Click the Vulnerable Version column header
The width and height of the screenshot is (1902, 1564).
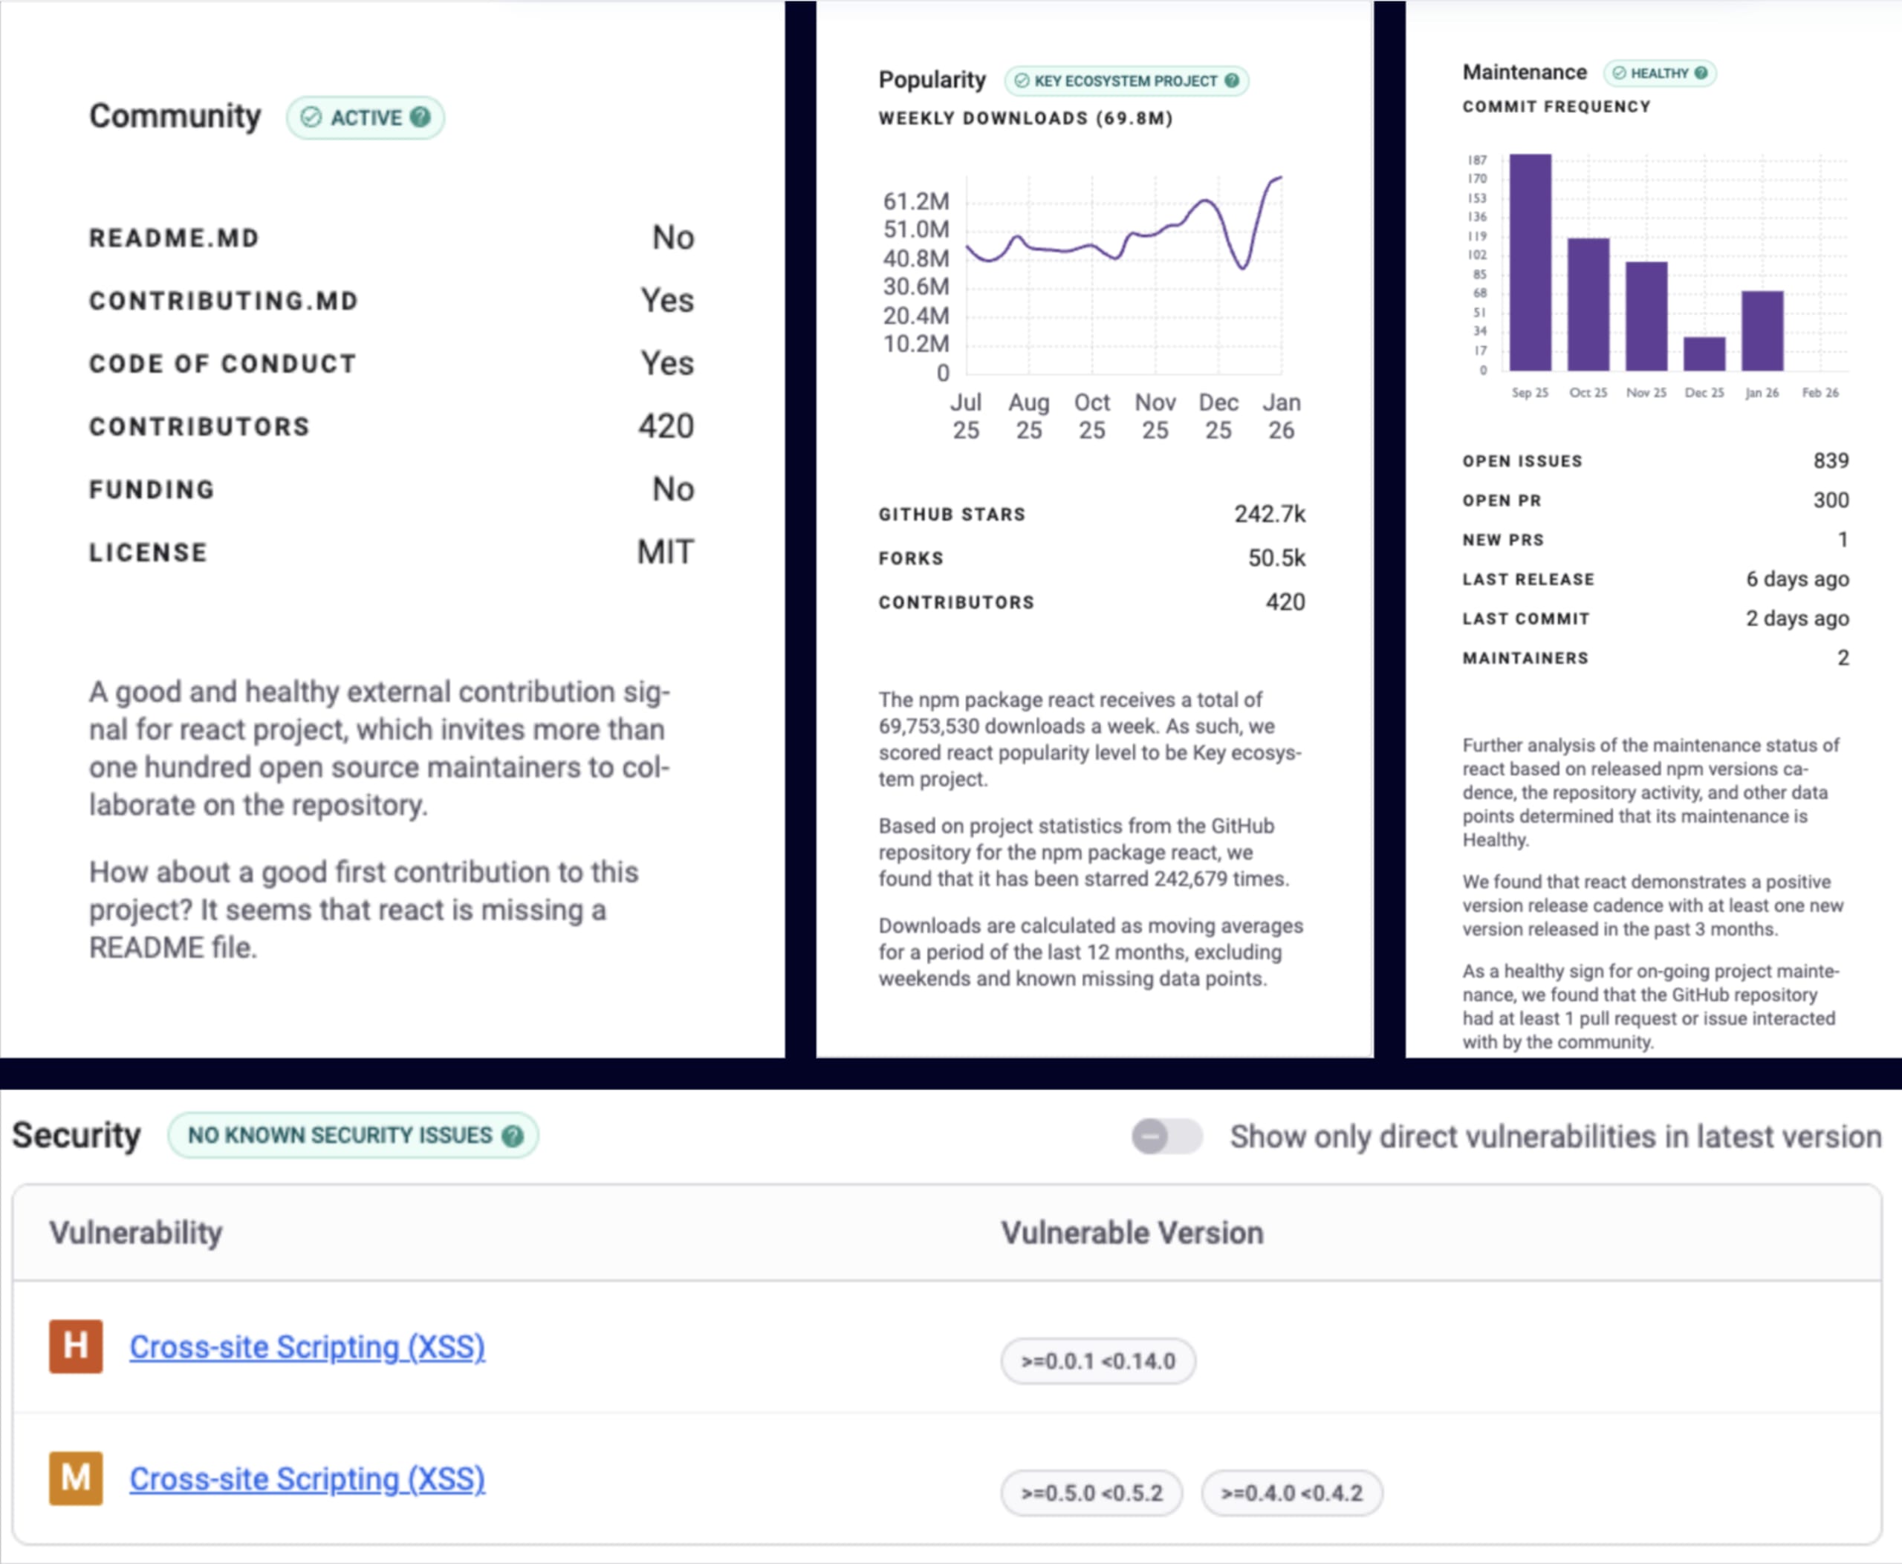point(1132,1233)
